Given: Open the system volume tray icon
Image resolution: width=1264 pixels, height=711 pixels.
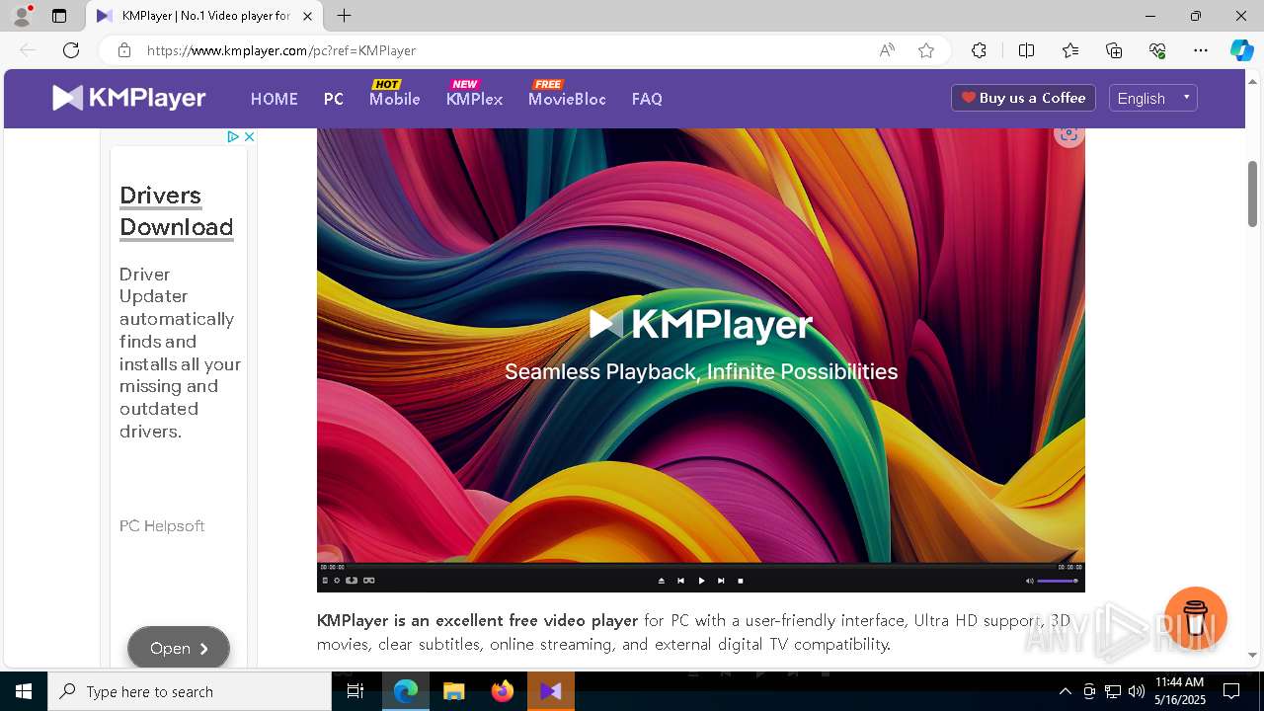Looking at the screenshot, I should tap(1137, 691).
